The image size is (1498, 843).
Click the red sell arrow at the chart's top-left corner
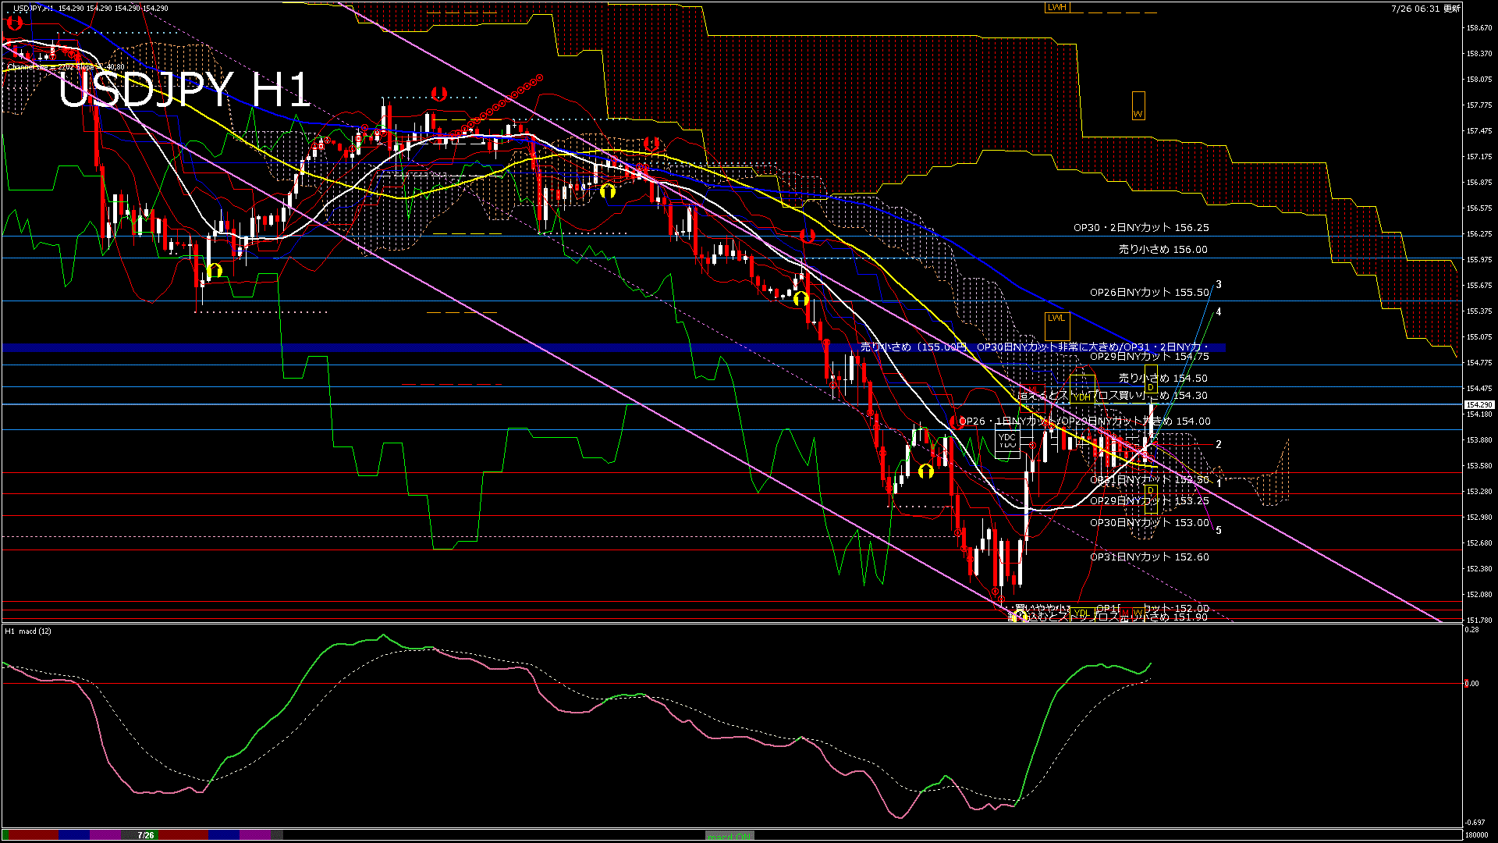point(14,23)
